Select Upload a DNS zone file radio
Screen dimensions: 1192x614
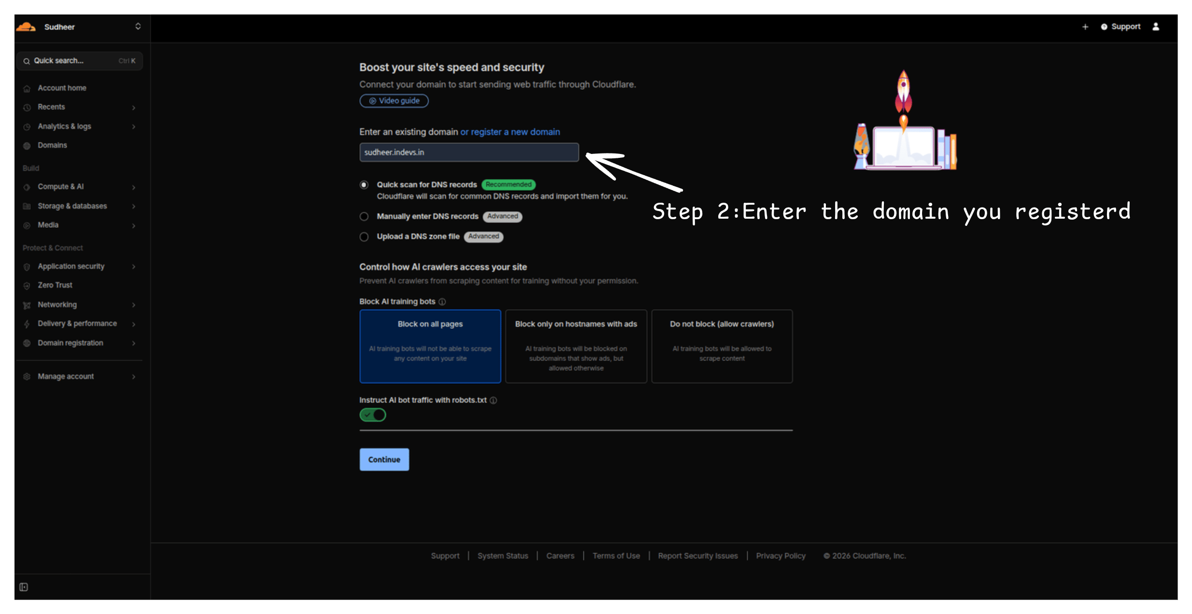(364, 237)
